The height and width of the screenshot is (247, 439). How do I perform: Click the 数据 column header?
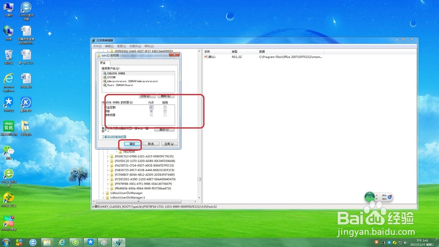point(291,51)
